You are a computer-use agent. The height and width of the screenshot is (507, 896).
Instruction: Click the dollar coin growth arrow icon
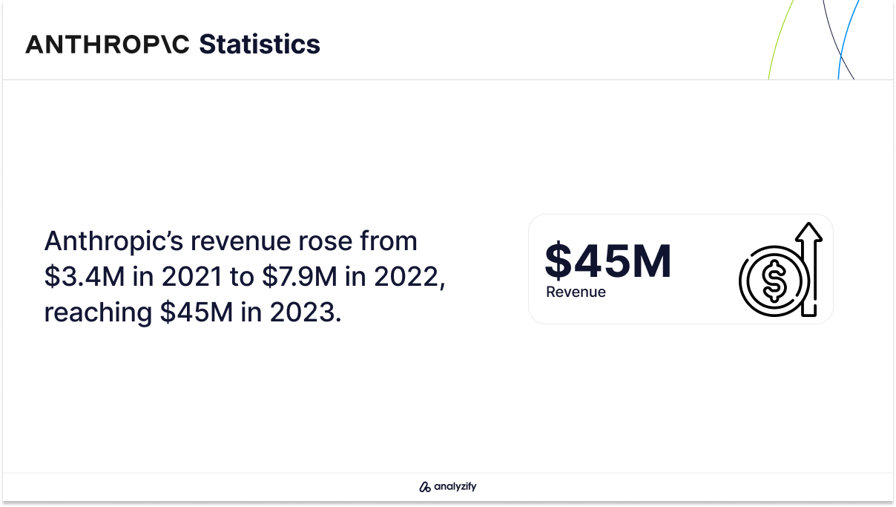pyautogui.click(x=780, y=269)
